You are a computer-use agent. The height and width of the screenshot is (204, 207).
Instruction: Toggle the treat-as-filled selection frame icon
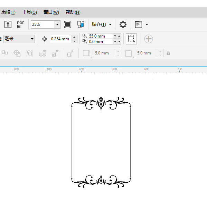(131, 39)
